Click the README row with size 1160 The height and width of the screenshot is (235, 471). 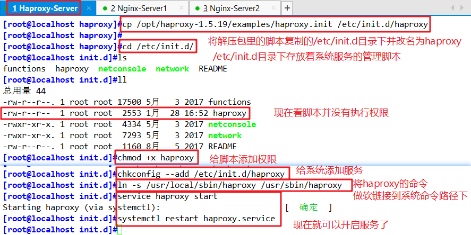[x=120, y=147]
